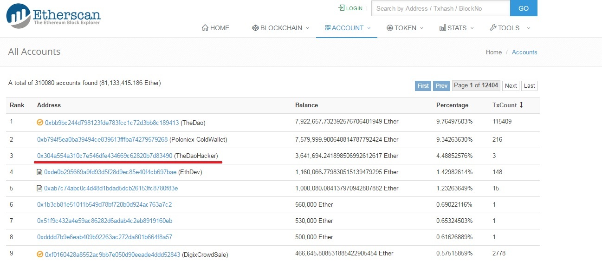Open Poloniex ColdWallet address 0xb794f5ea0ba3
The width and height of the screenshot is (602, 261).
(x=102, y=139)
